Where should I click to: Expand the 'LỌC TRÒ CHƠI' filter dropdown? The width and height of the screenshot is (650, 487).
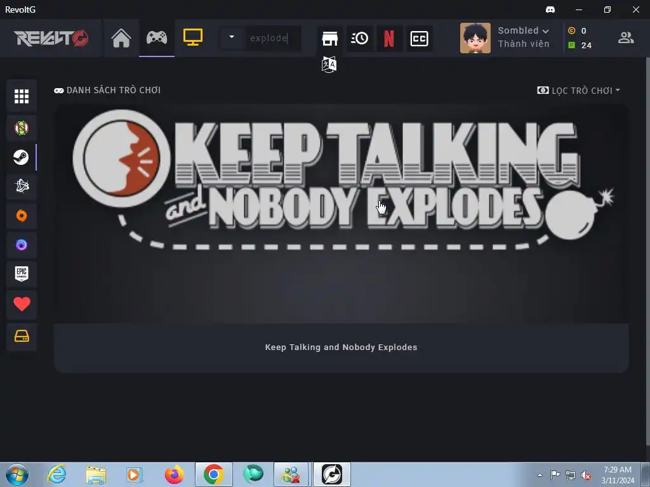(579, 90)
